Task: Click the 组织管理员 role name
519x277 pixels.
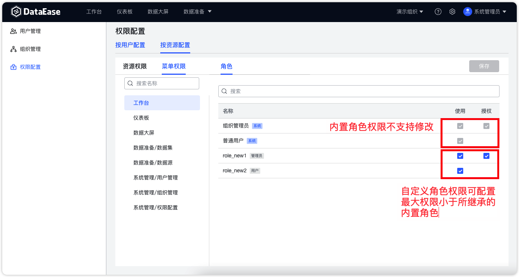Action: click(x=236, y=126)
